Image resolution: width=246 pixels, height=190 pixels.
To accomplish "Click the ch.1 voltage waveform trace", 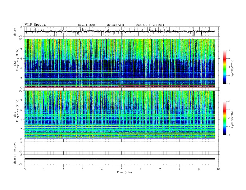I will point(120,31).
